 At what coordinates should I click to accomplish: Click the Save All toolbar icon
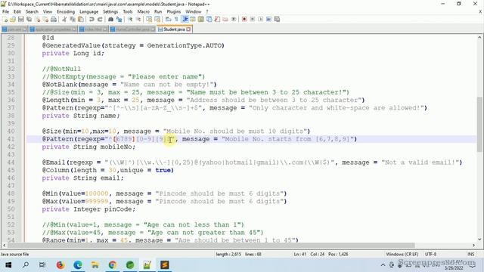click(x=29, y=19)
